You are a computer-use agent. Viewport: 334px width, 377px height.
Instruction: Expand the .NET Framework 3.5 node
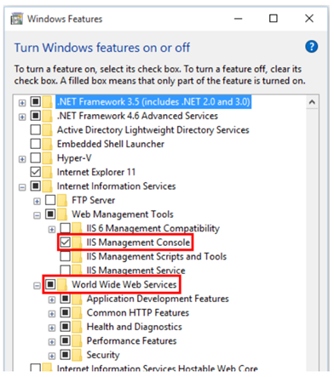point(22,103)
